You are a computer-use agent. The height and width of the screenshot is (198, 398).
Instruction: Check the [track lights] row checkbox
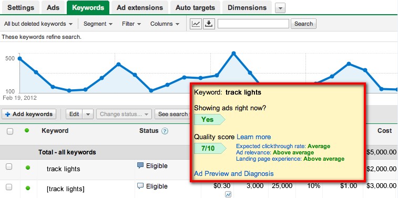coord(9,187)
